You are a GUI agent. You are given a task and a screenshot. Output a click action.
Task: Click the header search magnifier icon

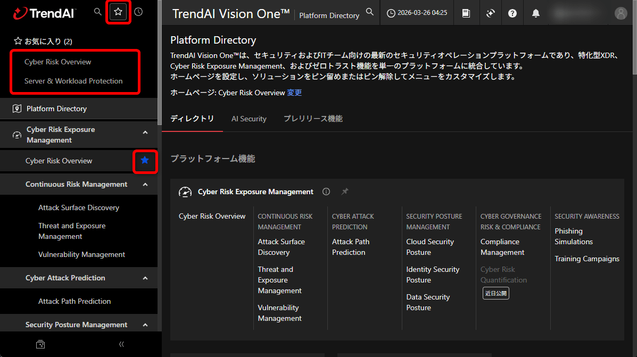pos(370,12)
